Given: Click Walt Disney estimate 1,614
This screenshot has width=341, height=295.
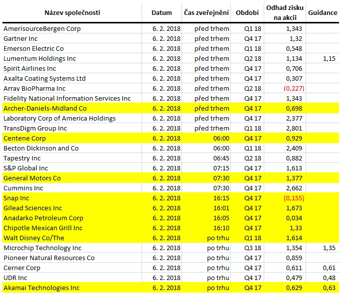Looking at the screenshot, I should tap(294, 238).
